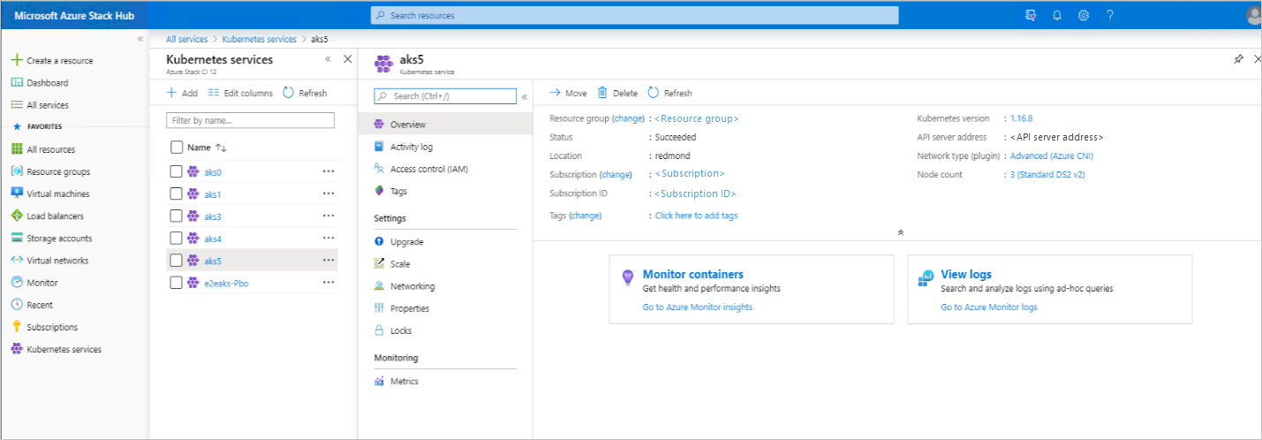Open Virtual machines in favorites
The width and height of the screenshot is (1262, 440).
(57, 193)
